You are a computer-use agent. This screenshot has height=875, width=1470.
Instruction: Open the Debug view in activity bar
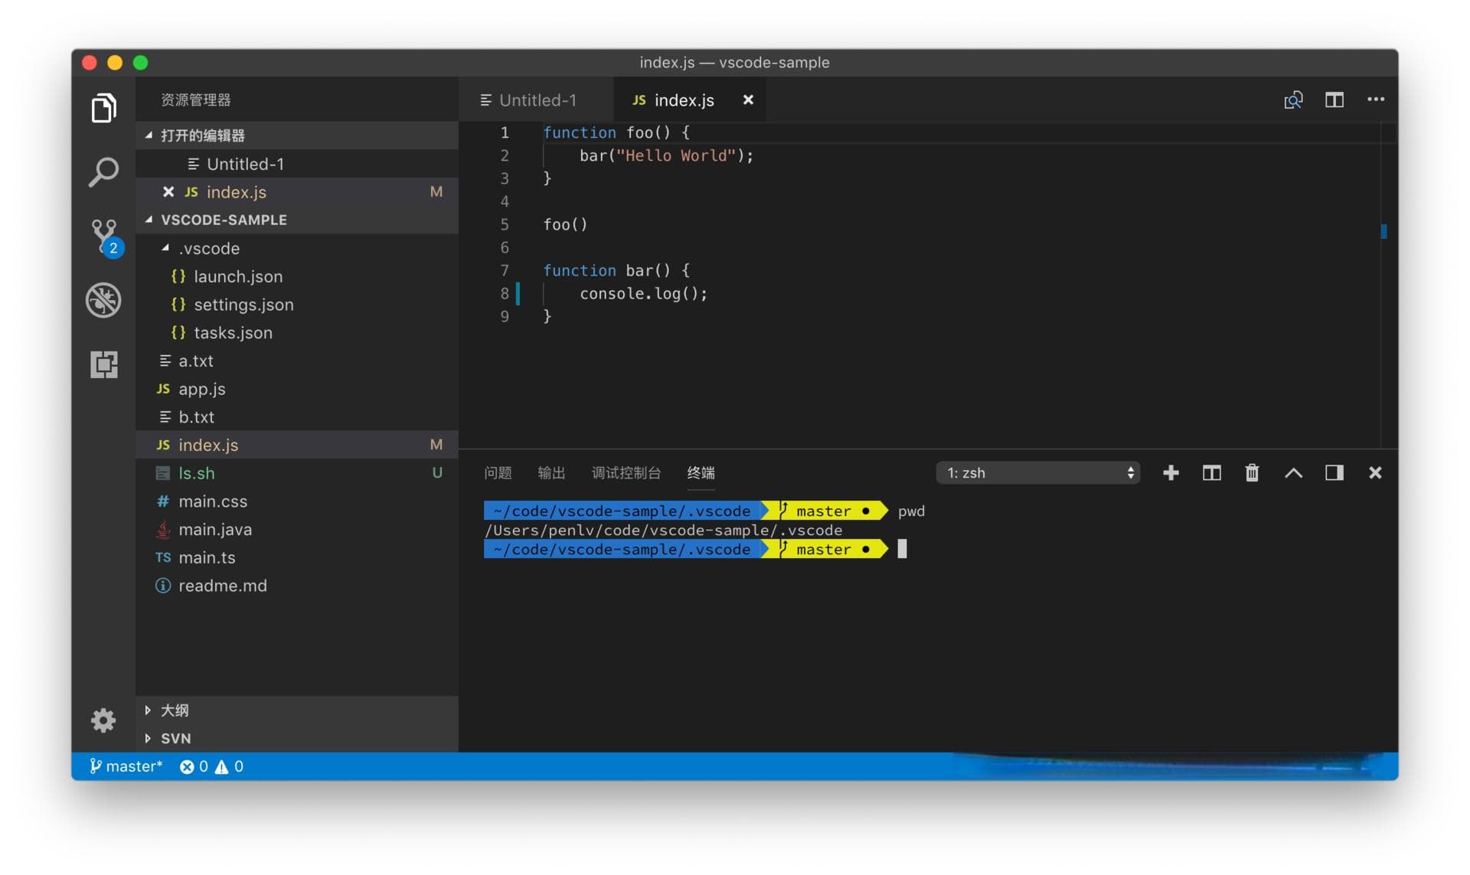pos(103,300)
